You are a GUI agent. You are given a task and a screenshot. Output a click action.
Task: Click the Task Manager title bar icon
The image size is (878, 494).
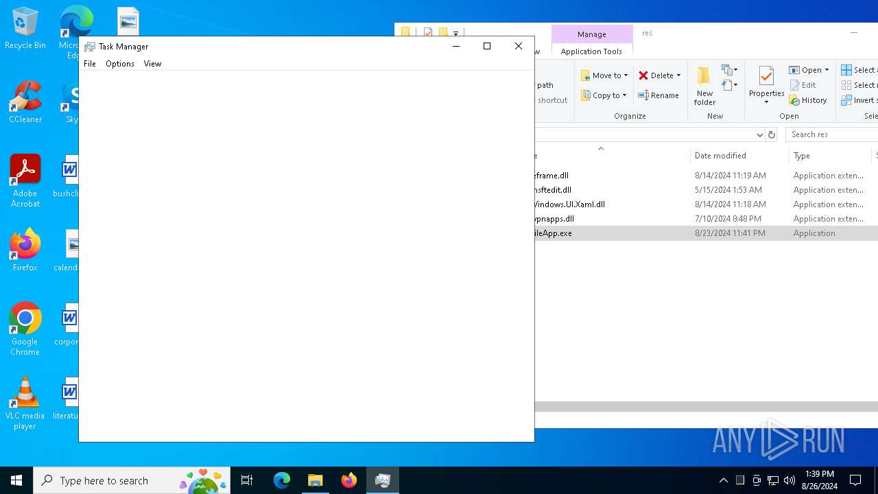coord(90,47)
